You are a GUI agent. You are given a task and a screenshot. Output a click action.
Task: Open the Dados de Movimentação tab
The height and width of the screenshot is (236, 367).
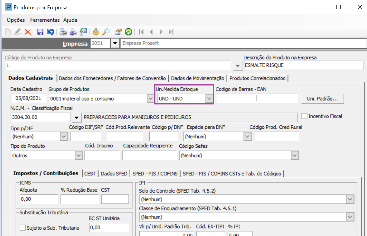coord(198,78)
